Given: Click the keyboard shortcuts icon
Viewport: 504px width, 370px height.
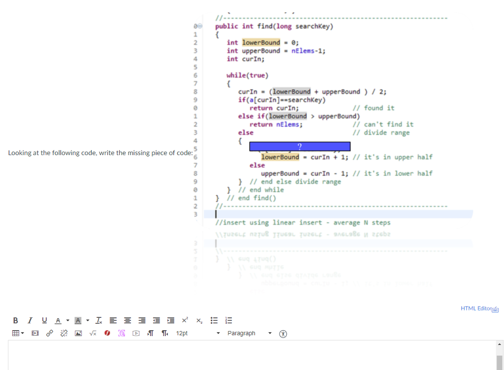Looking at the screenshot, I should 496,308.
